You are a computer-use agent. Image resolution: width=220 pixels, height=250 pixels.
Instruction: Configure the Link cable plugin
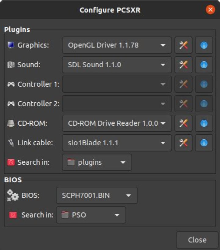[x=183, y=143]
